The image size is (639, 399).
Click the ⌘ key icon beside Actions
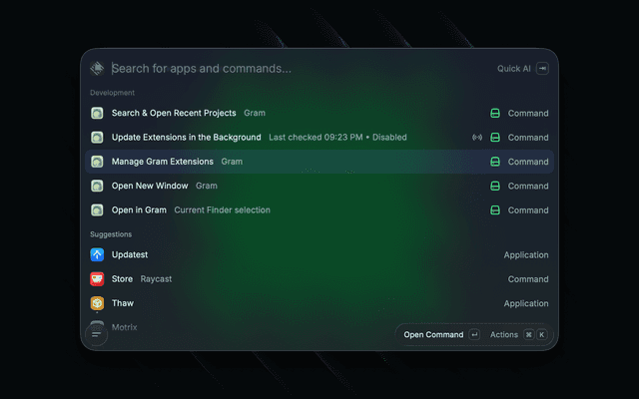point(528,335)
